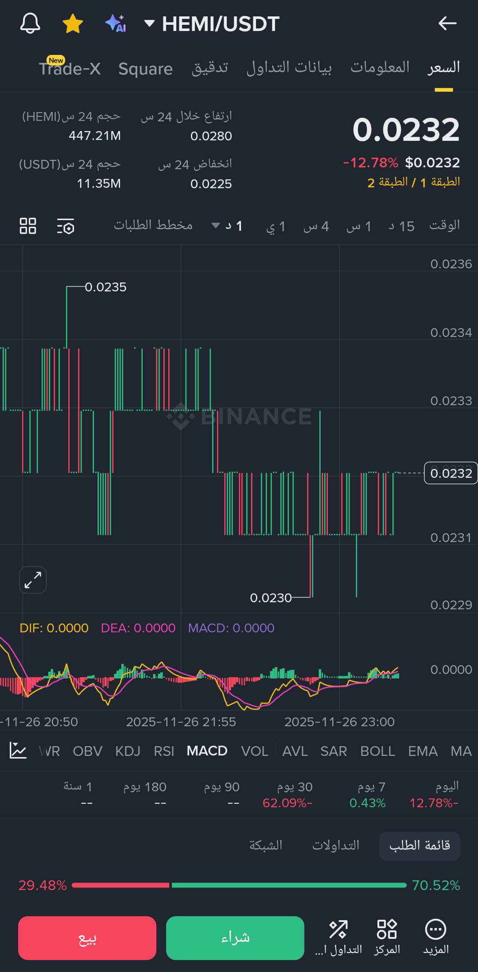Open indicators chart-line icon
This screenshot has width=478, height=972.
pyautogui.click(x=18, y=751)
